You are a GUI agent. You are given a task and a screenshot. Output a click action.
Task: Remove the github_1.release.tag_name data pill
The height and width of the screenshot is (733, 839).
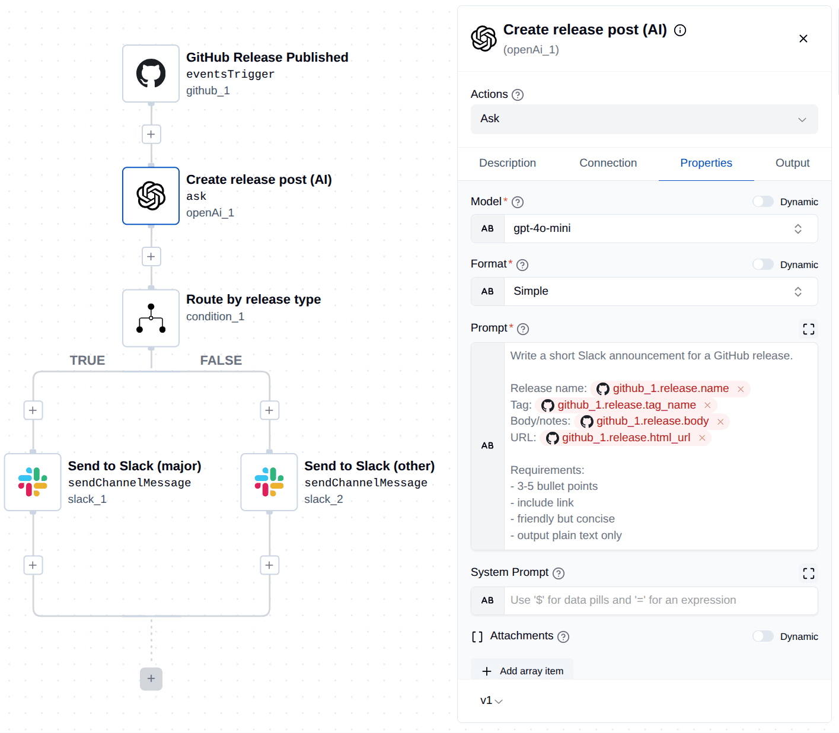coord(707,405)
